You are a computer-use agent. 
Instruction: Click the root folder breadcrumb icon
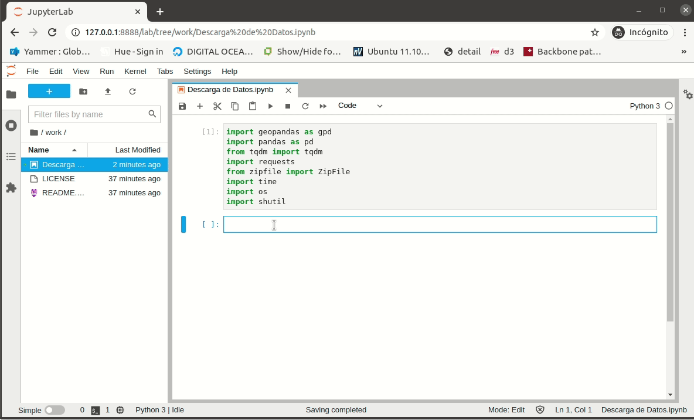click(33, 133)
